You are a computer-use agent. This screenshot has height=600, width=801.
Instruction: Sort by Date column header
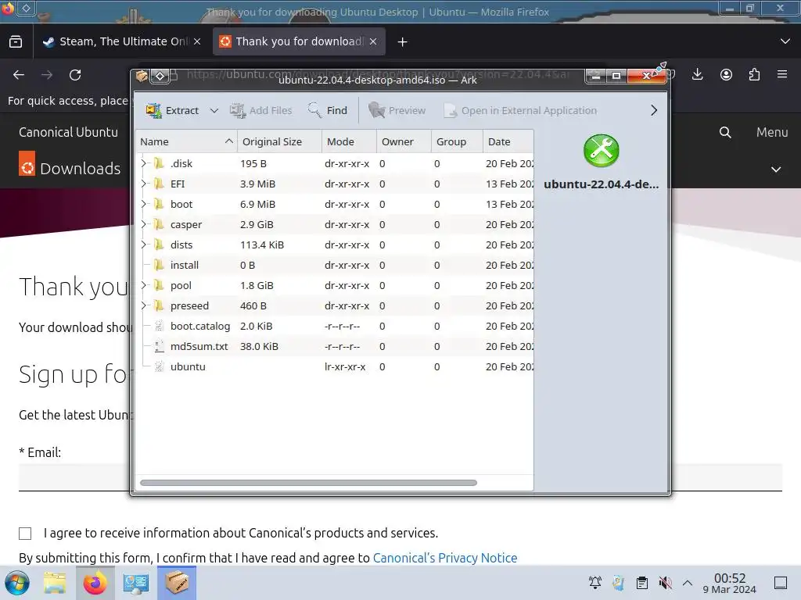[x=508, y=142]
